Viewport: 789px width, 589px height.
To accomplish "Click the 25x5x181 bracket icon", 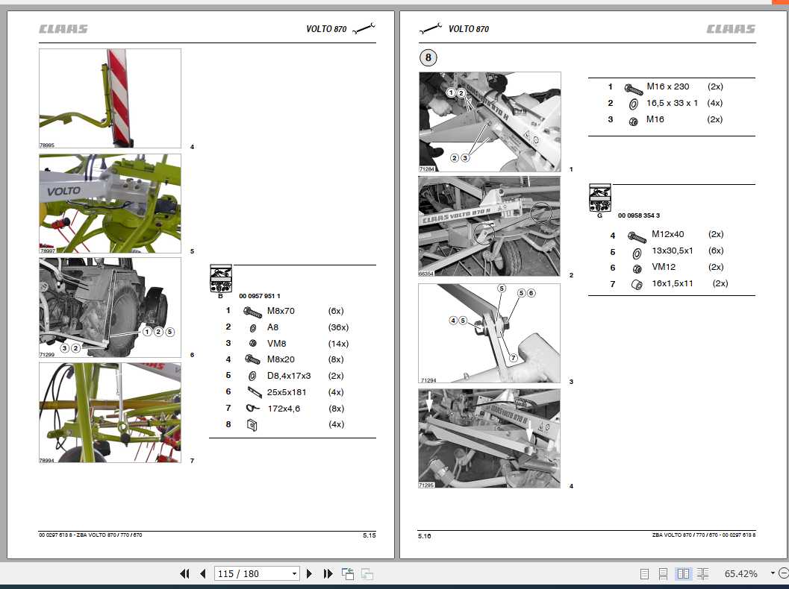I will tap(254, 392).
